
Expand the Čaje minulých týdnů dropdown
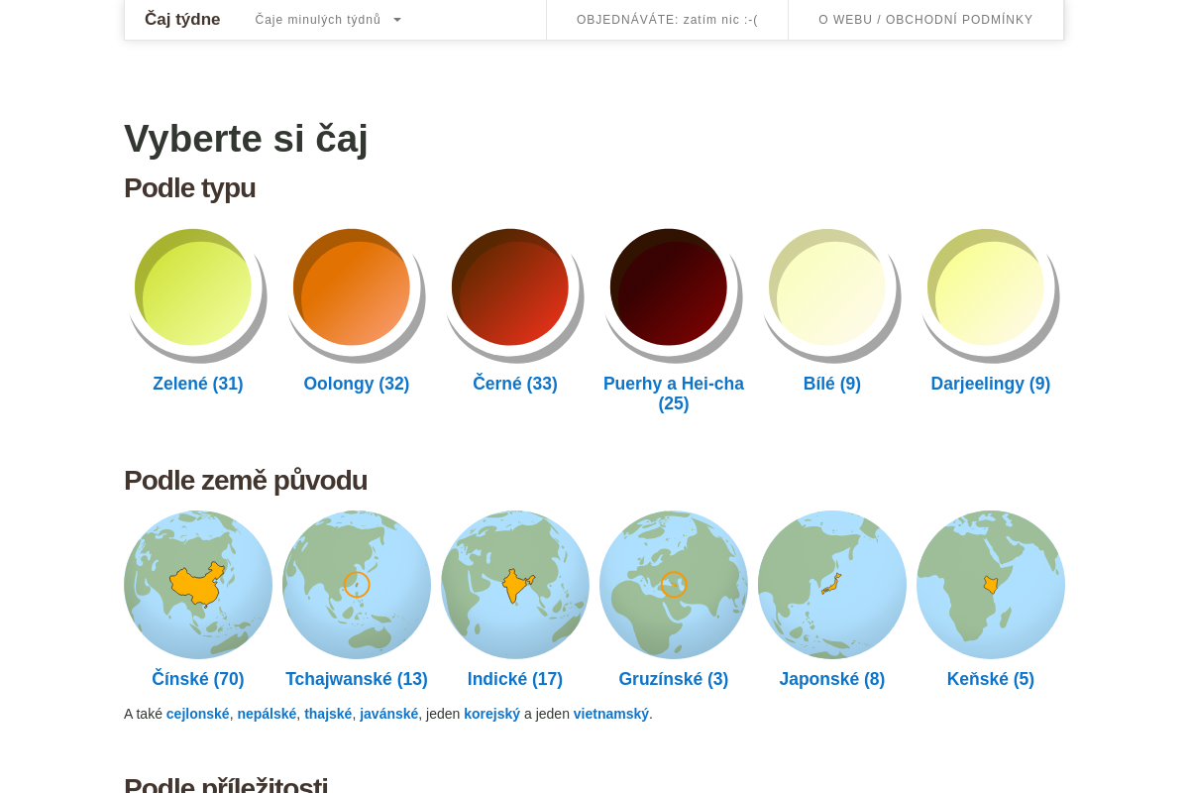(x=328, y=20)
